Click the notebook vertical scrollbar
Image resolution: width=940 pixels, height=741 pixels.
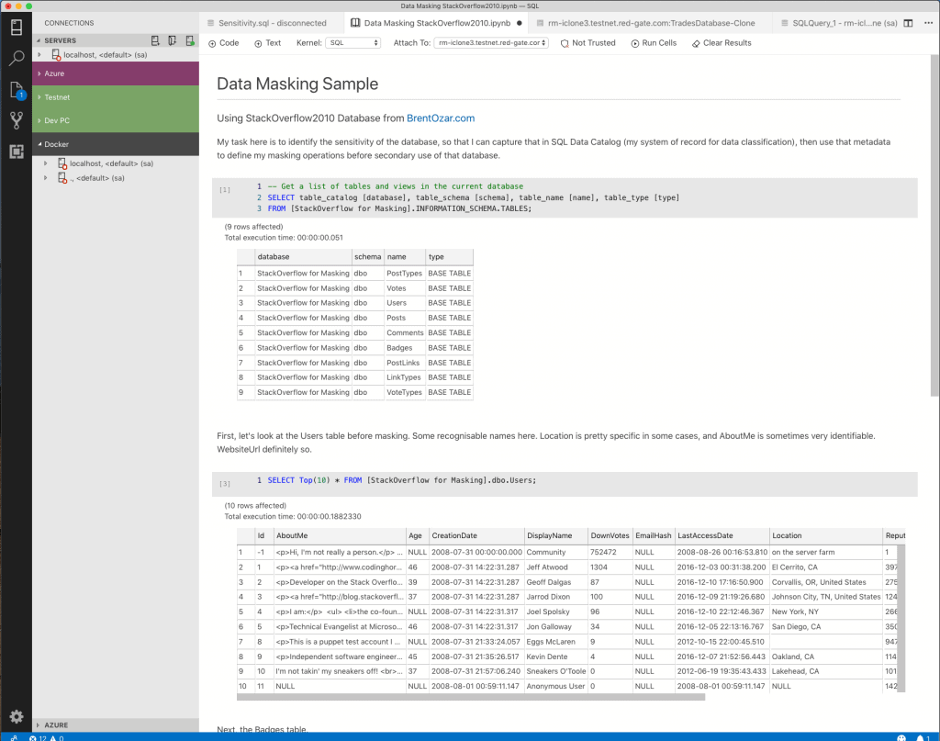[934, 225]
